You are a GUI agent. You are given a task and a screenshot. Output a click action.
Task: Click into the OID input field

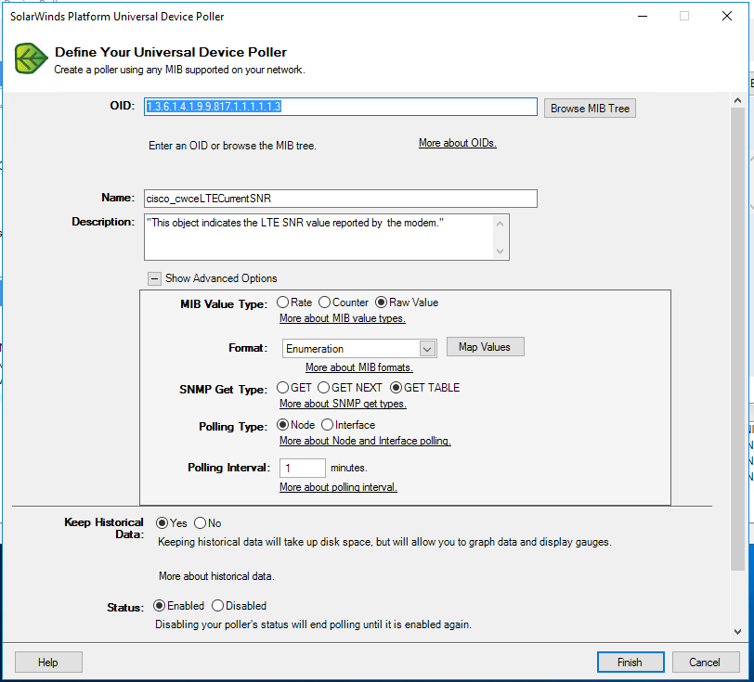341,107
